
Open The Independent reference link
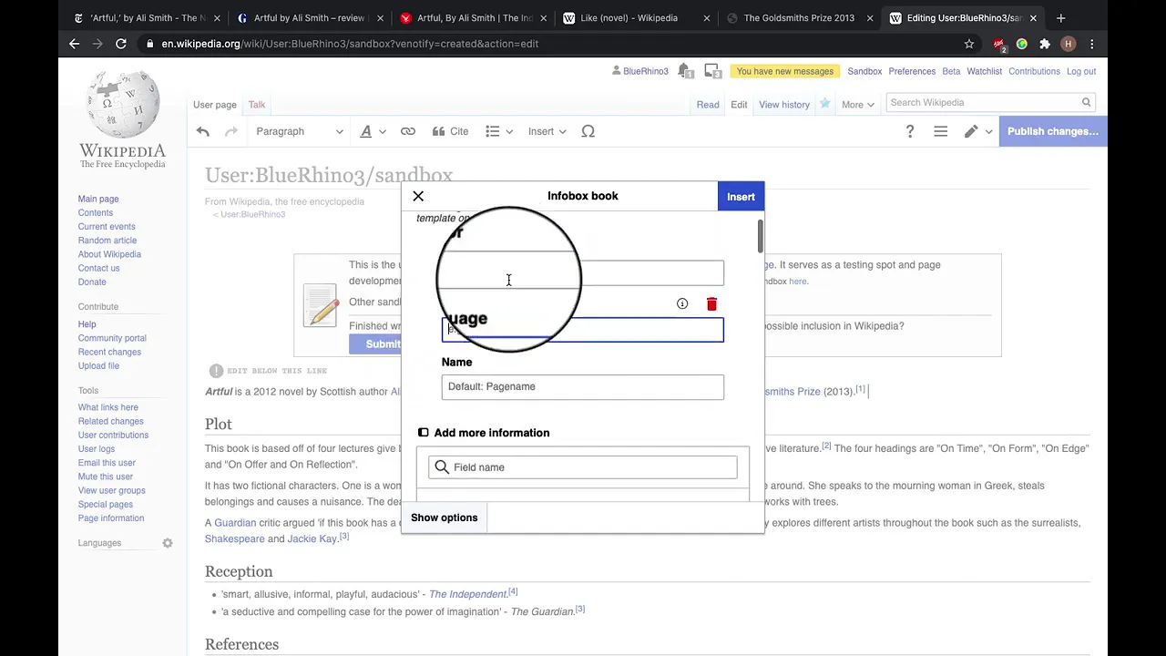pos(467,594)
